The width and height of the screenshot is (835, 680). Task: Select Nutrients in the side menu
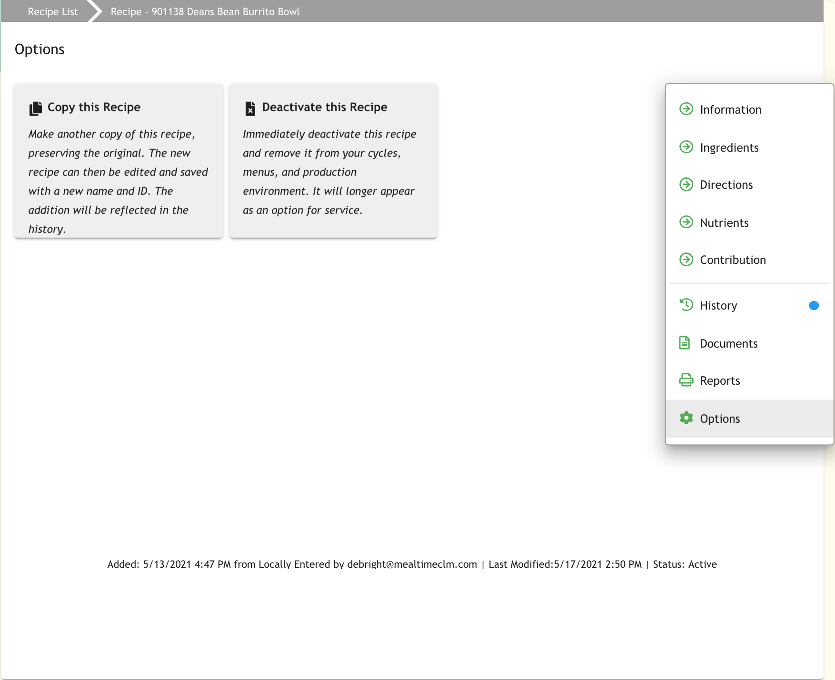[x=749, y=223]
